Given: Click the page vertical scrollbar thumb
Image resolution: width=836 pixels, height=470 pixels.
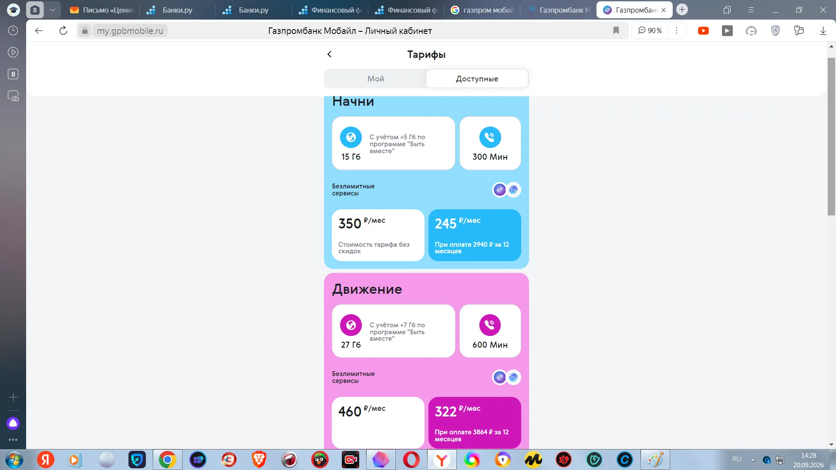Looking at the screenshot, I should tap(831, 136).
